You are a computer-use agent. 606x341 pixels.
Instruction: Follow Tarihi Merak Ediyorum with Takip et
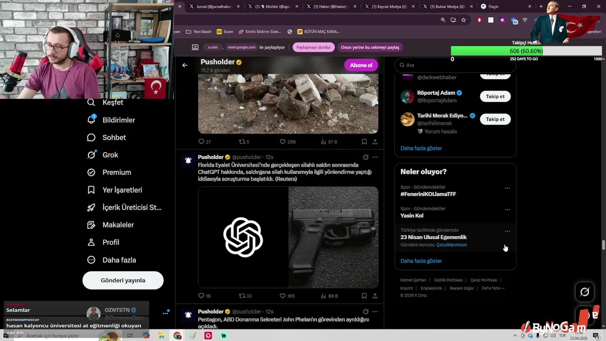coord(495,119)
